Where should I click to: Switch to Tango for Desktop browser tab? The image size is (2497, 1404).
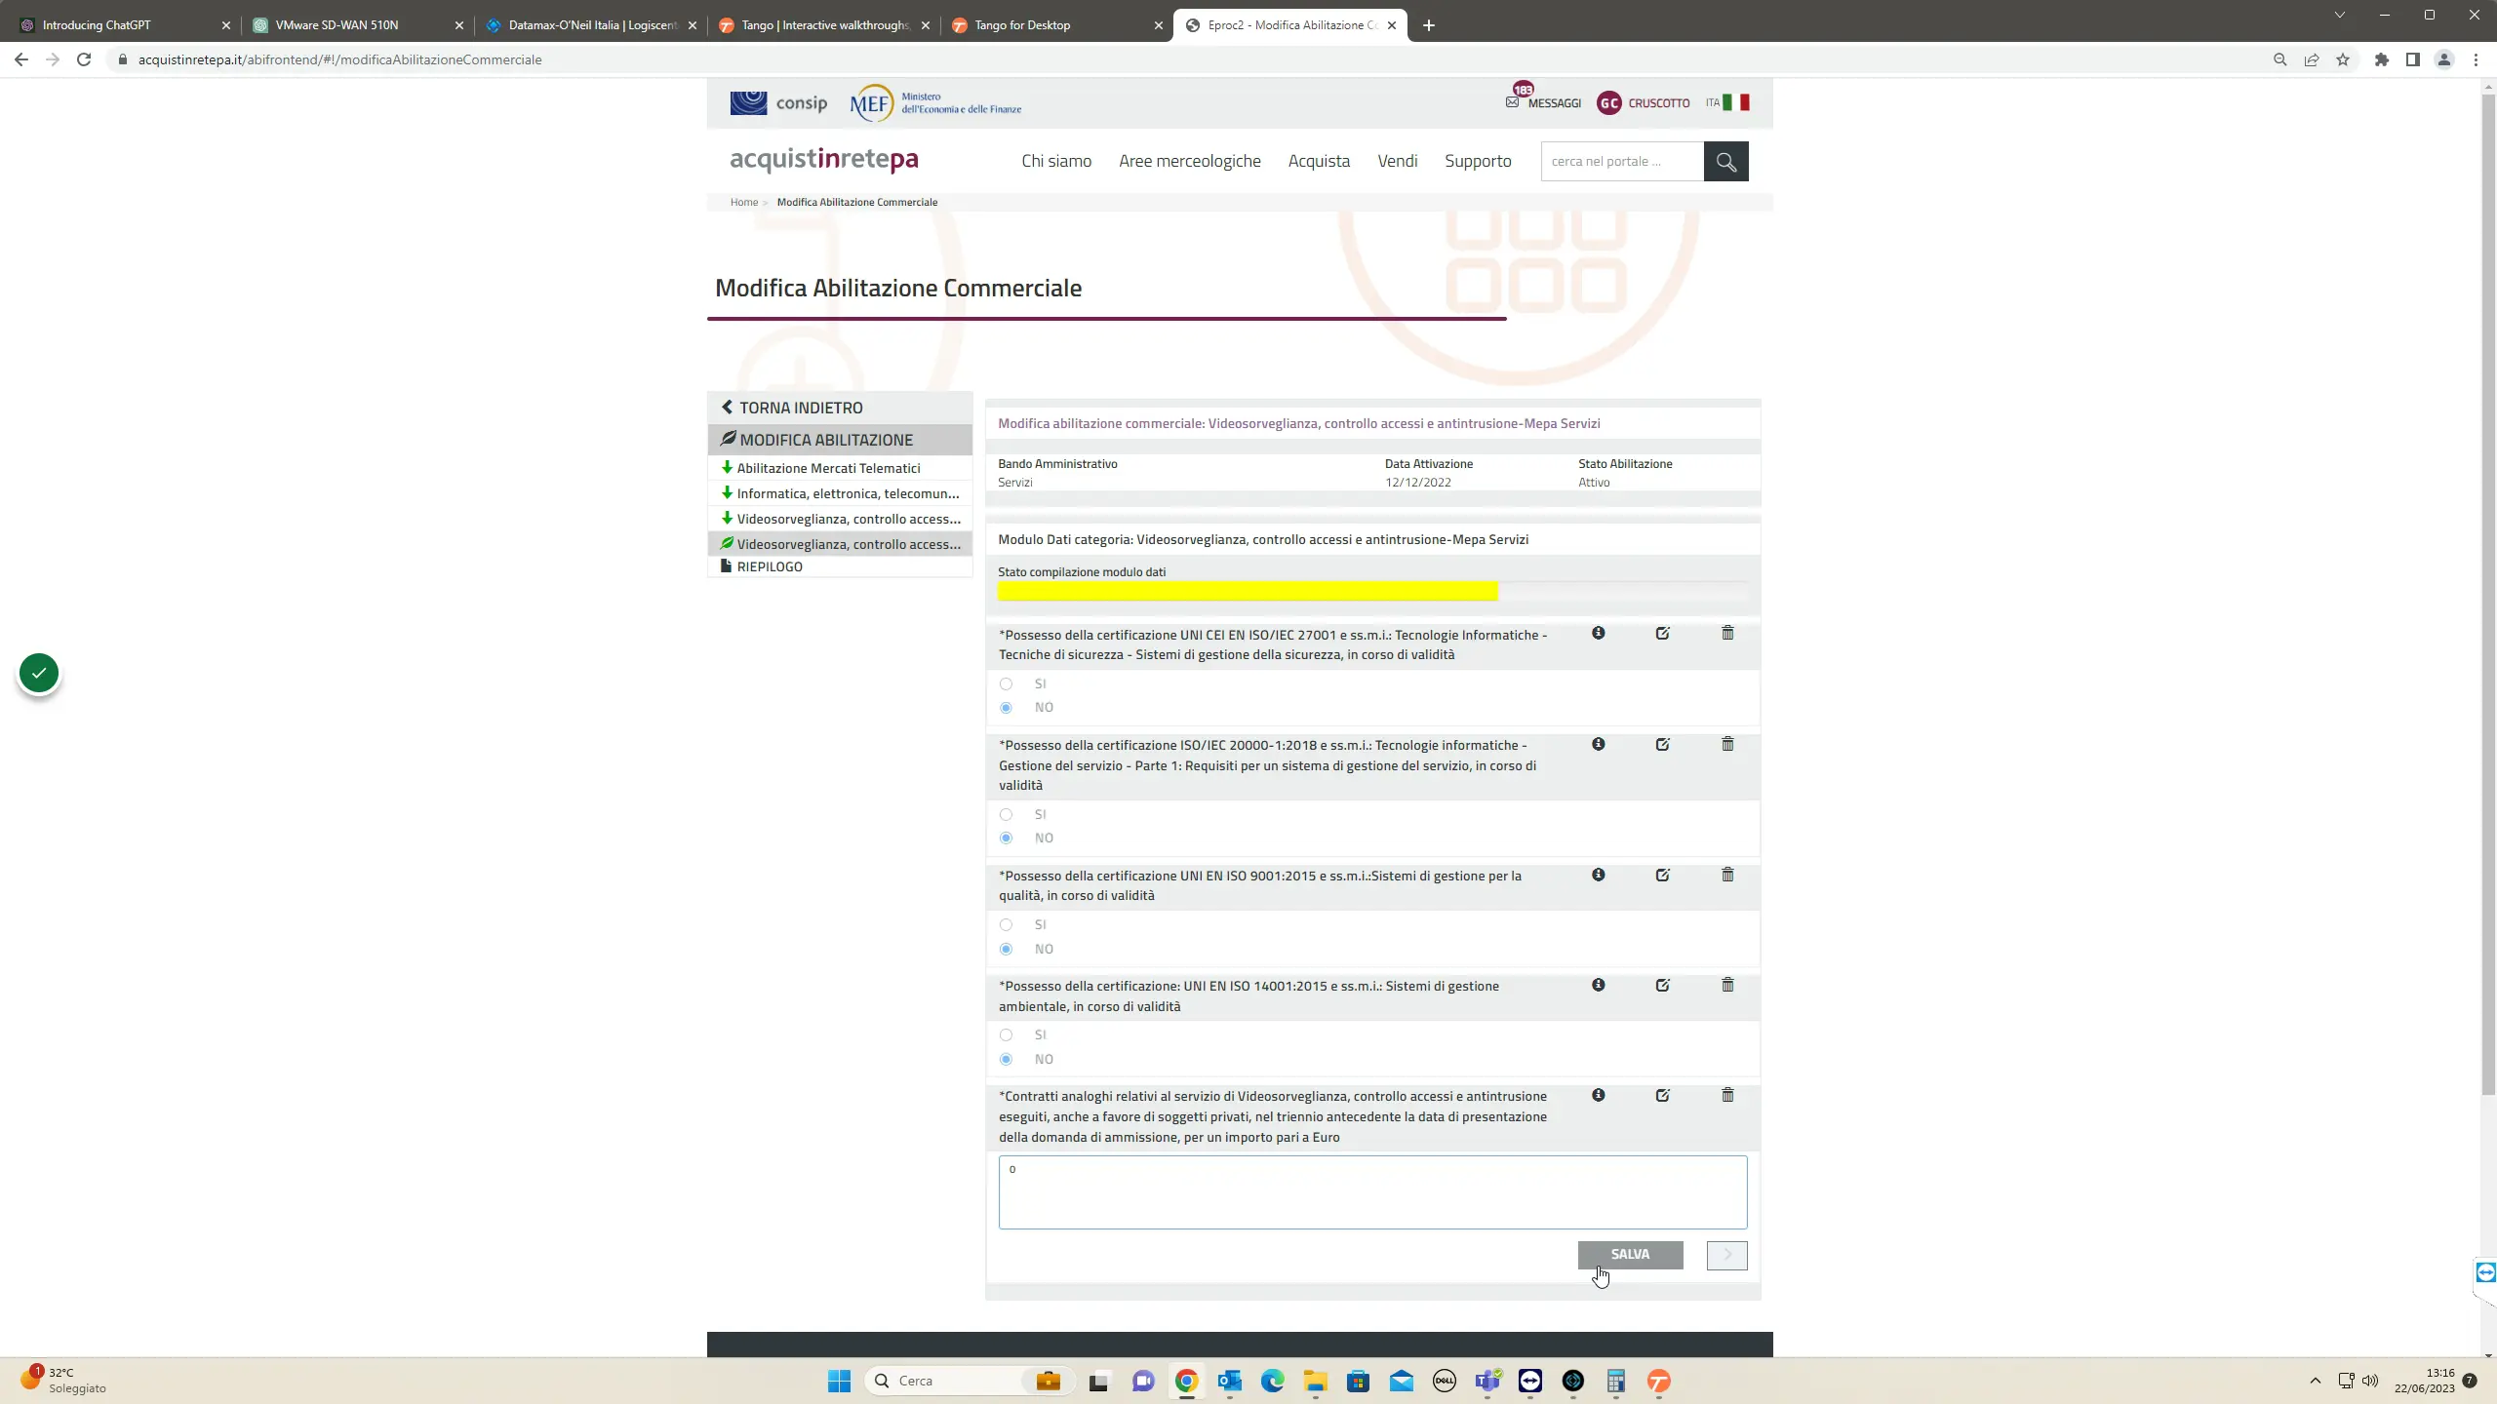pyautogui.click(x=1057, y=25)
